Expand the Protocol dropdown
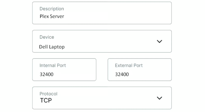This screenshot has height=112, width=205. click(102, 98)
